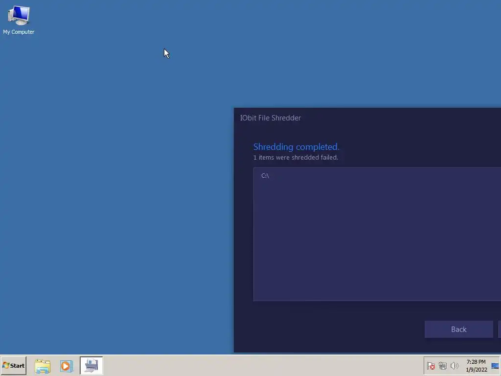The image size is (501, 376).
Task: Show the desktop via the tray monitor icon
Action: tap(495, 366)
